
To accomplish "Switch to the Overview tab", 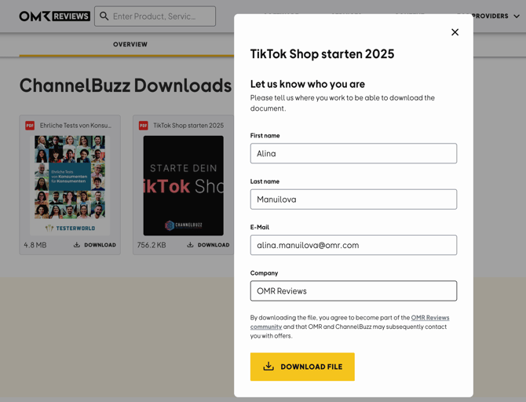I will coord(130,45).
